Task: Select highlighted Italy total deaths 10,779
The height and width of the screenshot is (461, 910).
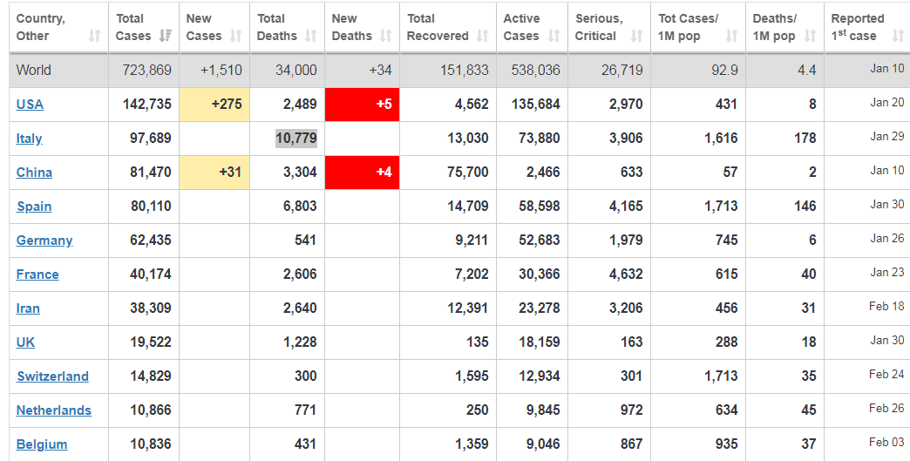Action: (295, 139)
